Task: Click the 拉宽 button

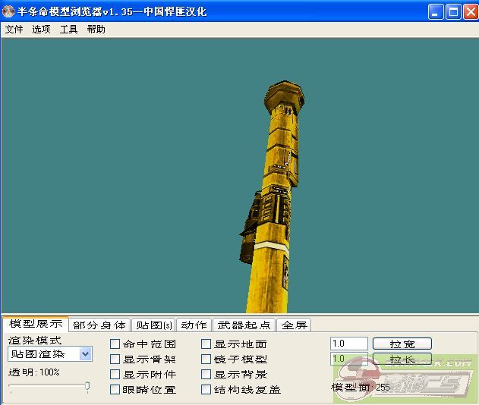Action: point(402,344)
